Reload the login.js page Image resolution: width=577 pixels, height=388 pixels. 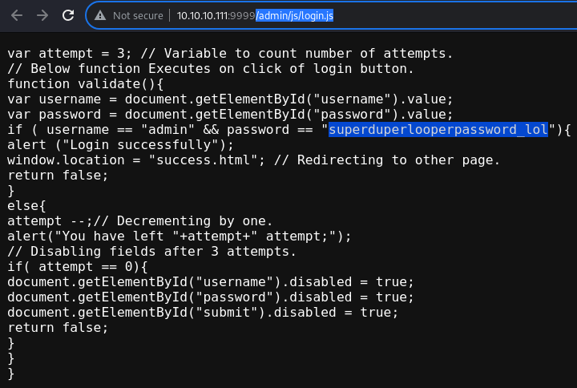68,15
